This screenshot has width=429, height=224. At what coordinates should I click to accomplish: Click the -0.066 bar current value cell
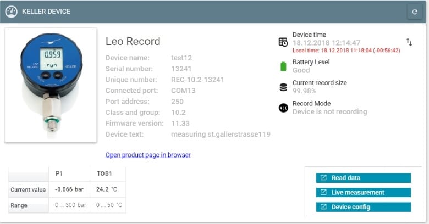69,189
